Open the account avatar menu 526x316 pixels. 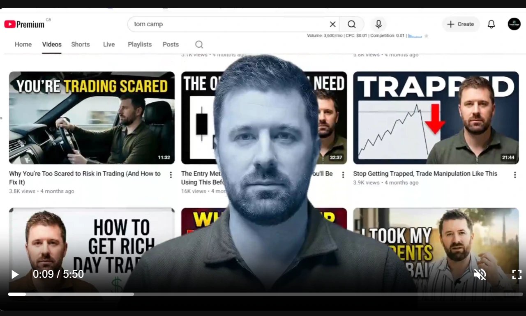click(x=514, y=24)
